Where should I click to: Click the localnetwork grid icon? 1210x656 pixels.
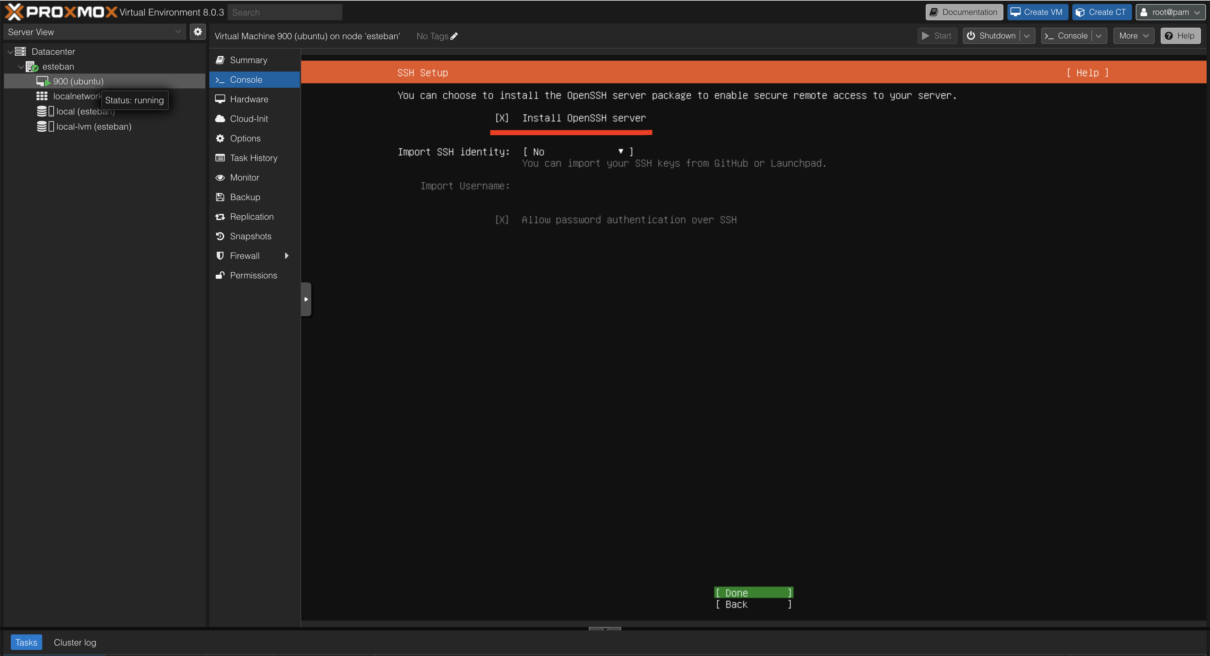click(42, 96)
